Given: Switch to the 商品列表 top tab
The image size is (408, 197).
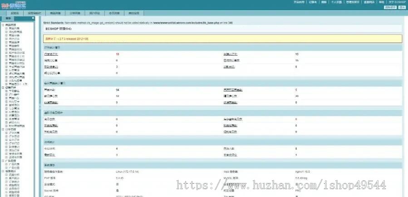Looking at the screenshot, I should click(55, 13).
